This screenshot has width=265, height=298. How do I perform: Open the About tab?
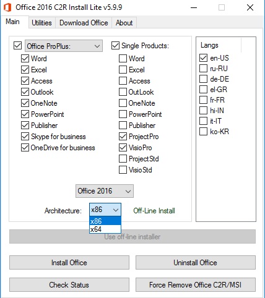point(124,22)
